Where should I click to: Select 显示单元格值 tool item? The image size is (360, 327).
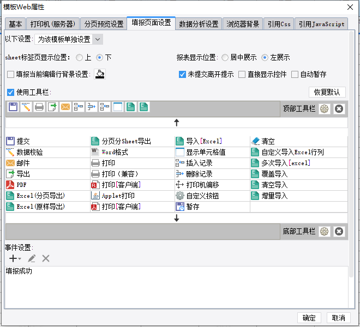tap(212, 152)
